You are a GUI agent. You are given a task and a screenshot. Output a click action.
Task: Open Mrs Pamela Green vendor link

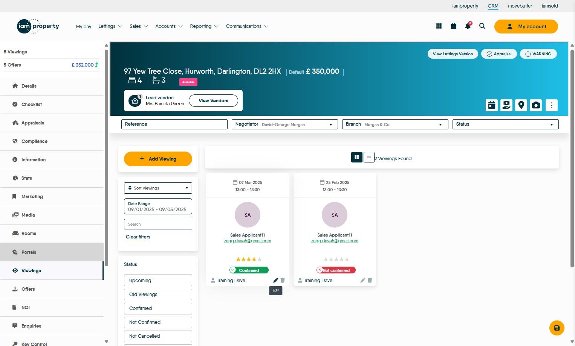165,104
